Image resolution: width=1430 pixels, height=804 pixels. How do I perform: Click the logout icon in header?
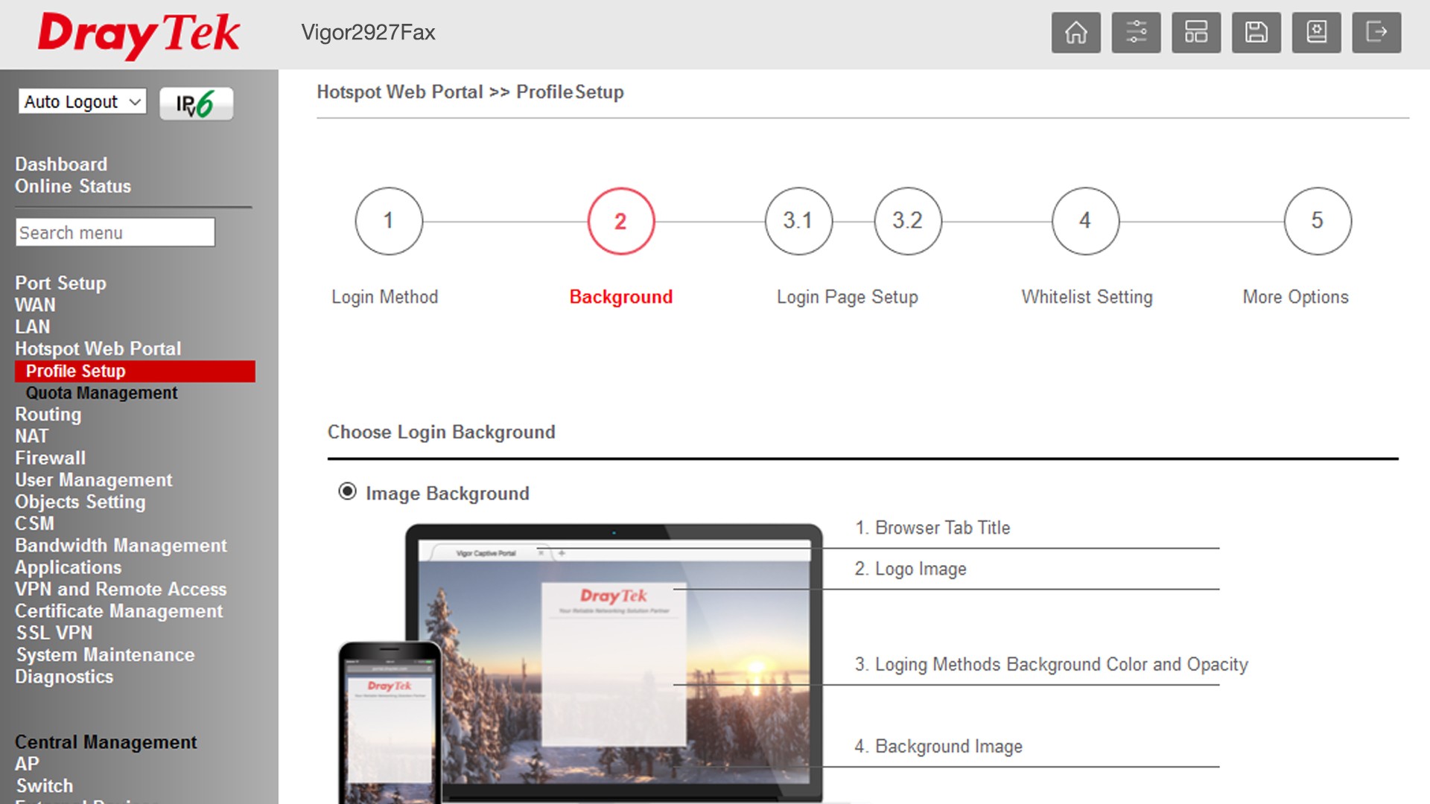tap(1376, 33)
